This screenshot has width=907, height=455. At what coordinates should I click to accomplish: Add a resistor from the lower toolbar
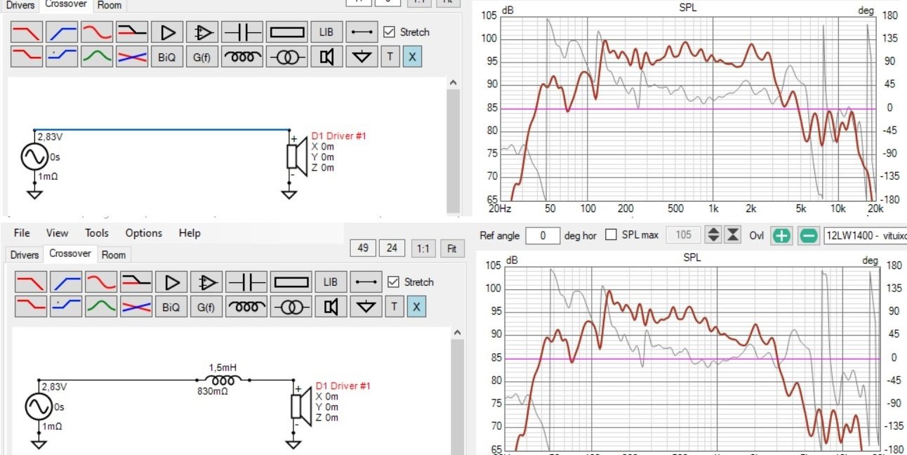[x=291, y=282]
